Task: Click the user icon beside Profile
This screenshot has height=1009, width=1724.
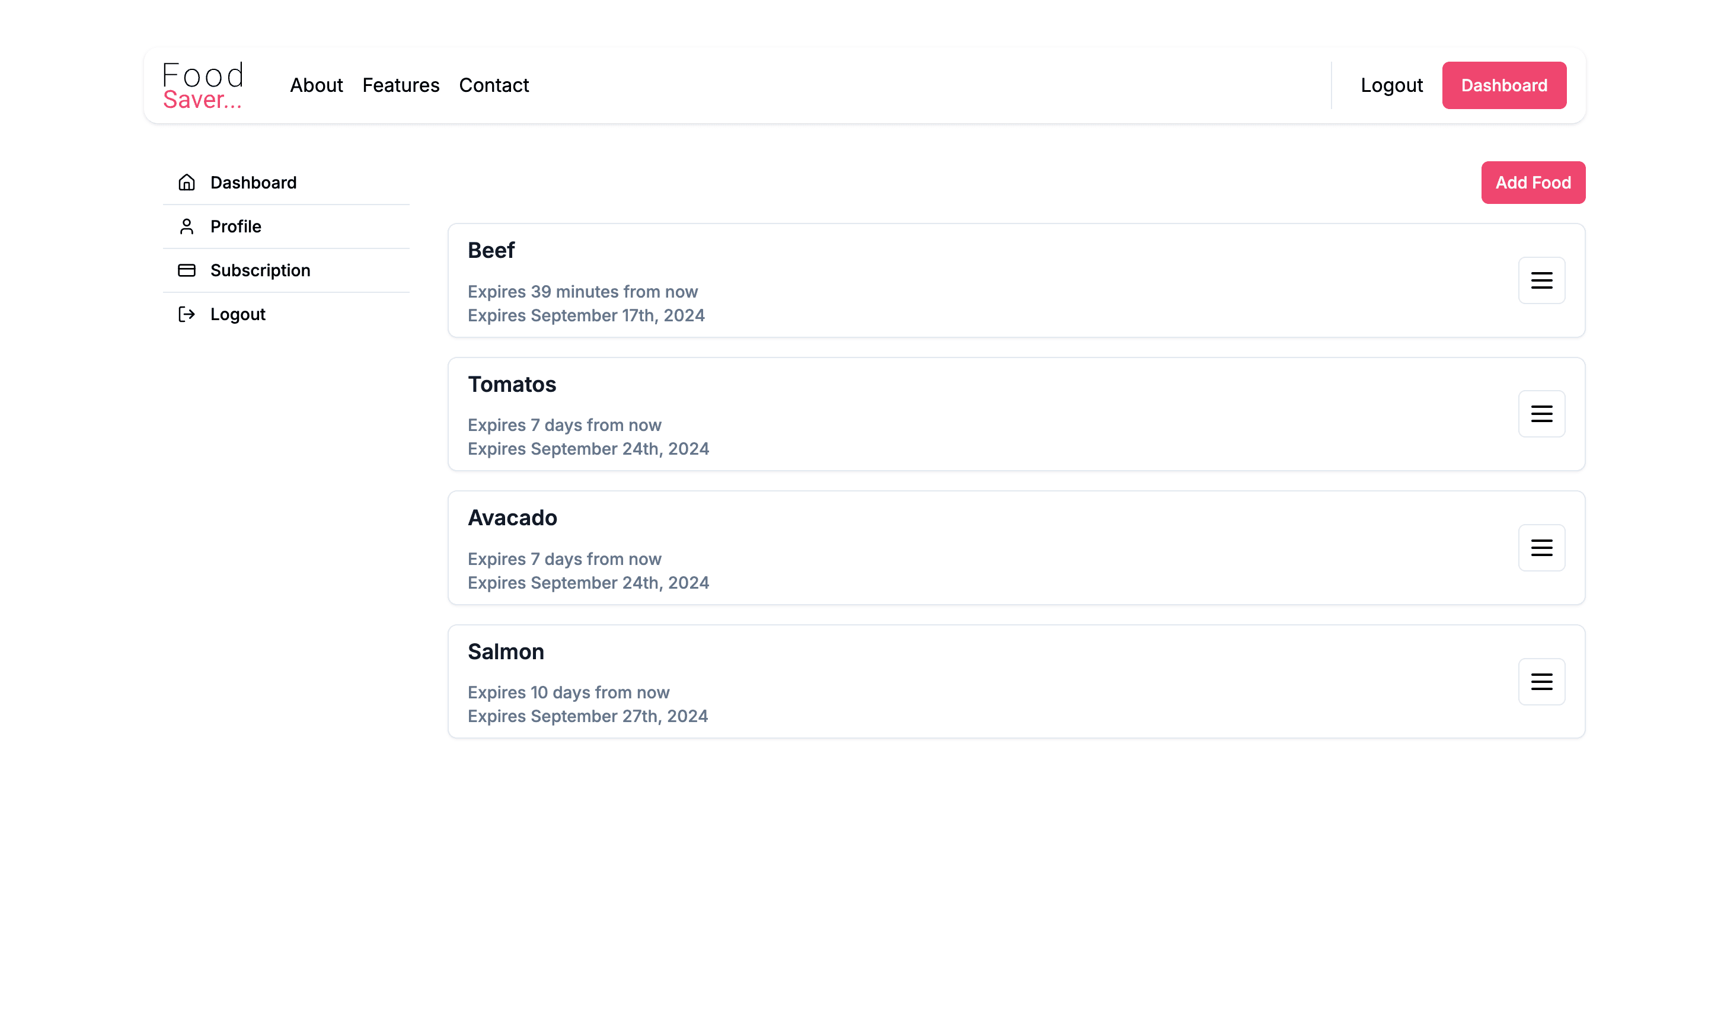Action: click(187, 226)
